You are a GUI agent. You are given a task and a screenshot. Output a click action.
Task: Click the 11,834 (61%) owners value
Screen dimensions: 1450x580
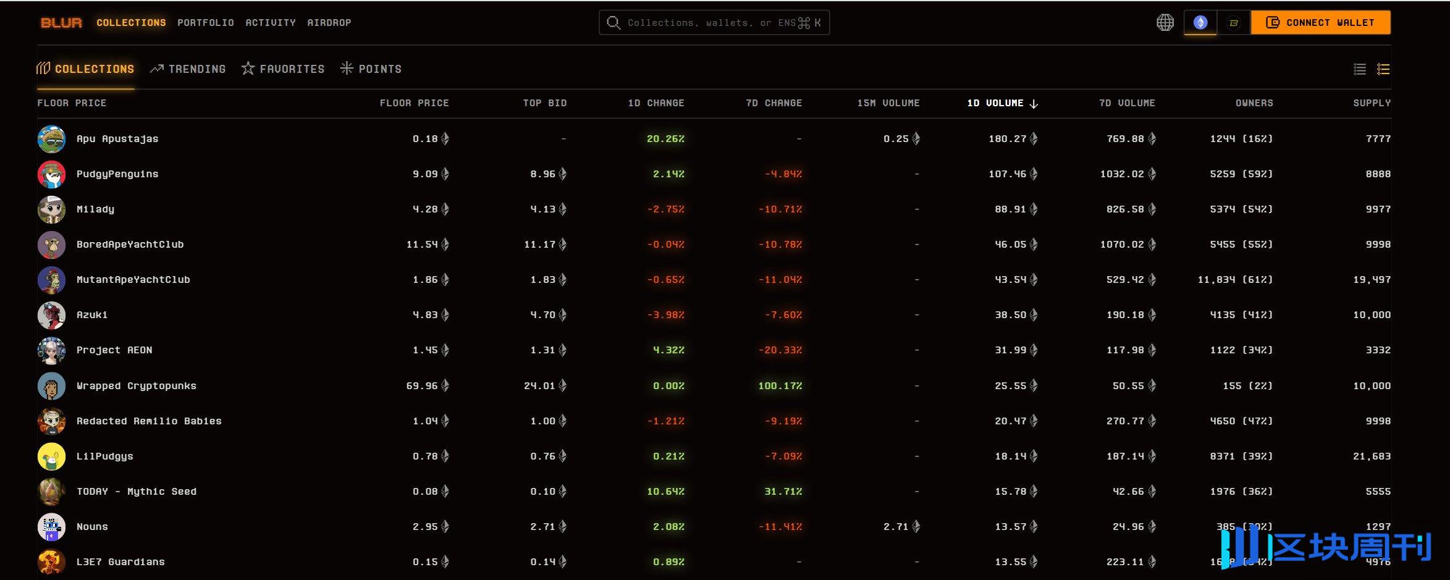(1235, 280)
